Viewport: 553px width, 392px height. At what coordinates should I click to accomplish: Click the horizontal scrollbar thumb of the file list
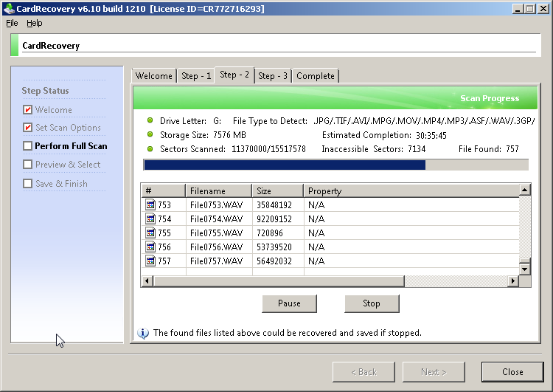279,281
